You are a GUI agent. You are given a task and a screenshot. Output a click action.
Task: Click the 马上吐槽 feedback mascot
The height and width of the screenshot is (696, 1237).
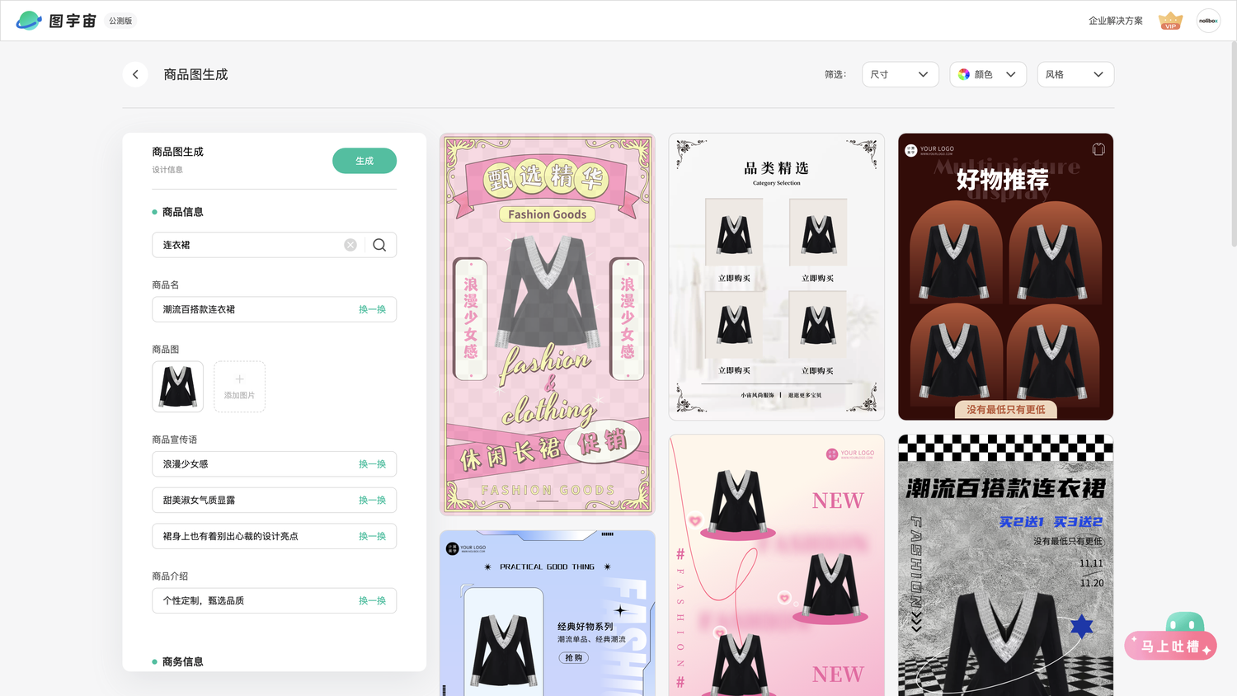(1171, 637)
